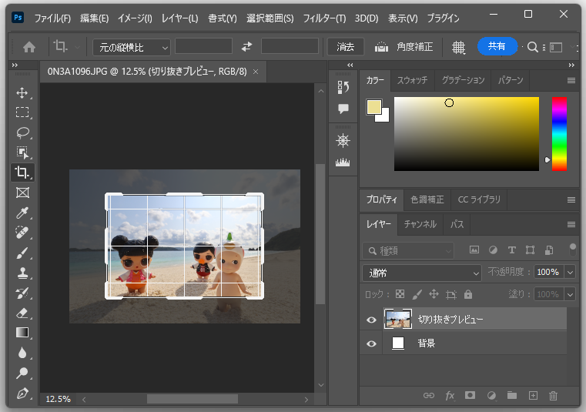
Task: Select the Eraser tool
Action: coord(22,313)
